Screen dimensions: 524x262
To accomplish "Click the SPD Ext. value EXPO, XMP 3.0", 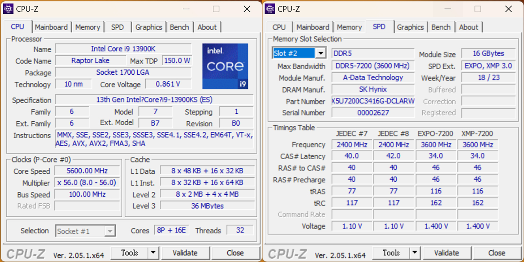I will 488,66.
